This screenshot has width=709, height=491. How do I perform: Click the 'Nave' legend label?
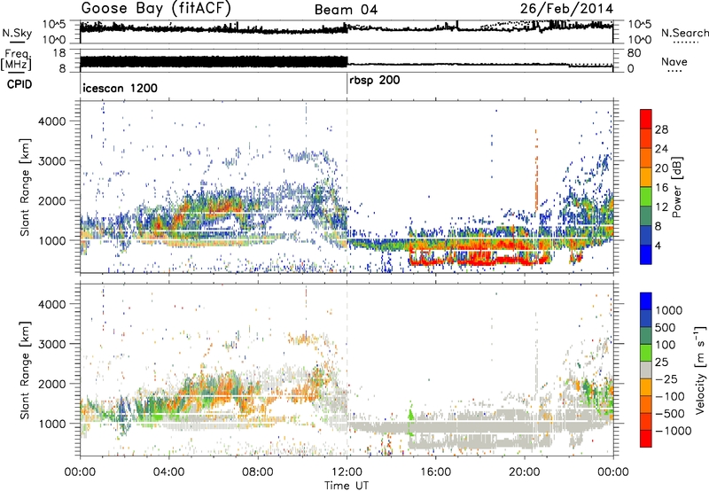[674, 61]
